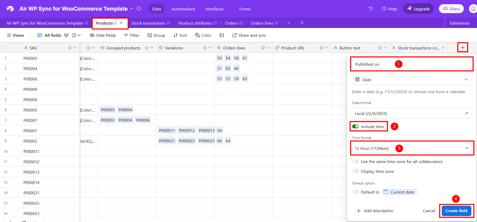Viewport: 477px width, 222px height.
Task: Disable the Include time toggle
Action: pos(355,127)
